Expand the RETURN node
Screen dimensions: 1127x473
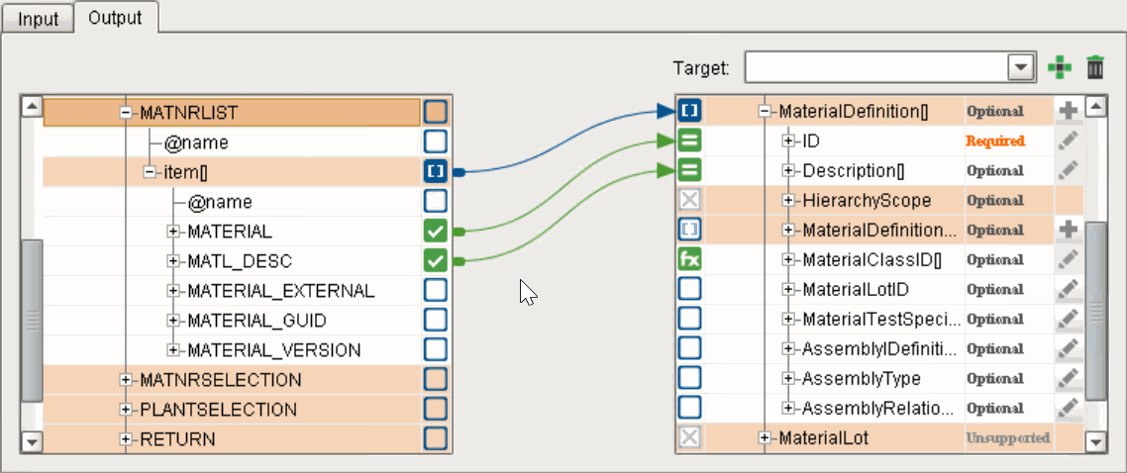tap(126, 438)
